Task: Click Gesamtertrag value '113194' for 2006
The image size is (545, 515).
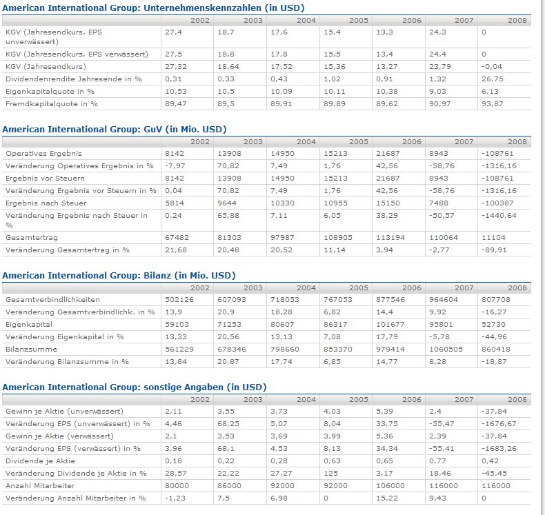Action: [390, 238]
